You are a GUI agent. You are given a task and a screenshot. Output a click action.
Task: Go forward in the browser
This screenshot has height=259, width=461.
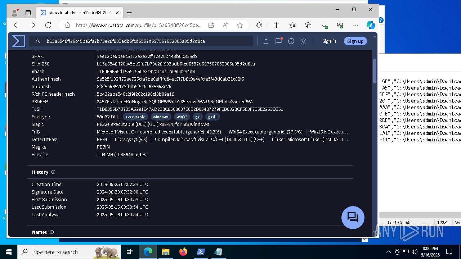click(32, 25)
